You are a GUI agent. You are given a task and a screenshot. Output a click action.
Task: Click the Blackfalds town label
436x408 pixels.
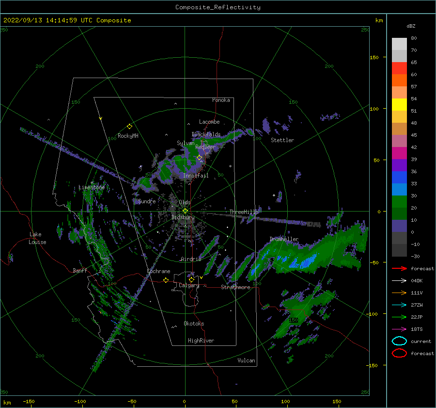tap(206, 134)
